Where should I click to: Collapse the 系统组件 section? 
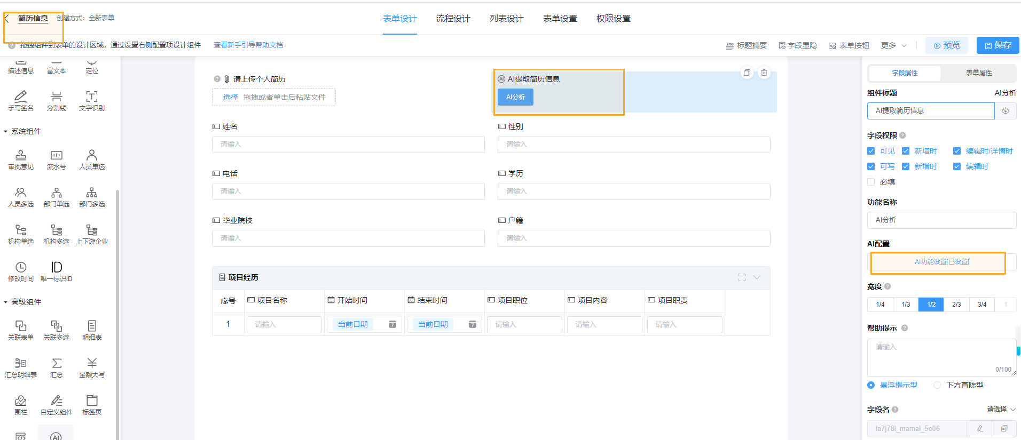(6, 131)
